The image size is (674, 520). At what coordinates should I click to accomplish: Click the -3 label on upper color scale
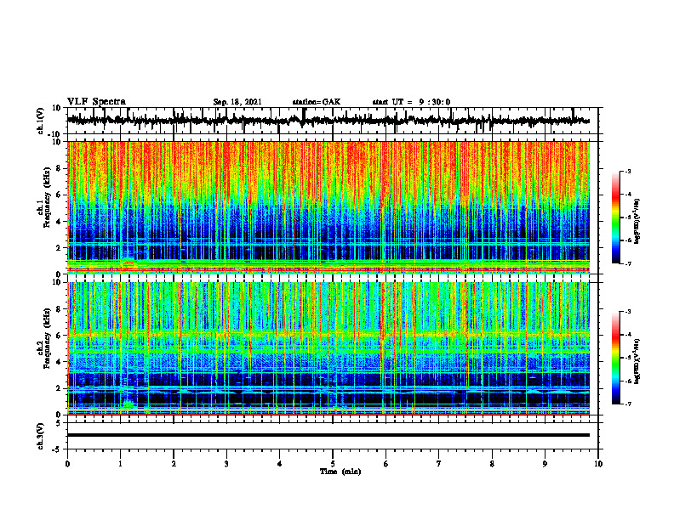click(628, 171)
